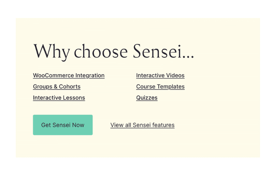Follow the View all Sensei features link
Screen dimensions: 273x171
[142, 125]
